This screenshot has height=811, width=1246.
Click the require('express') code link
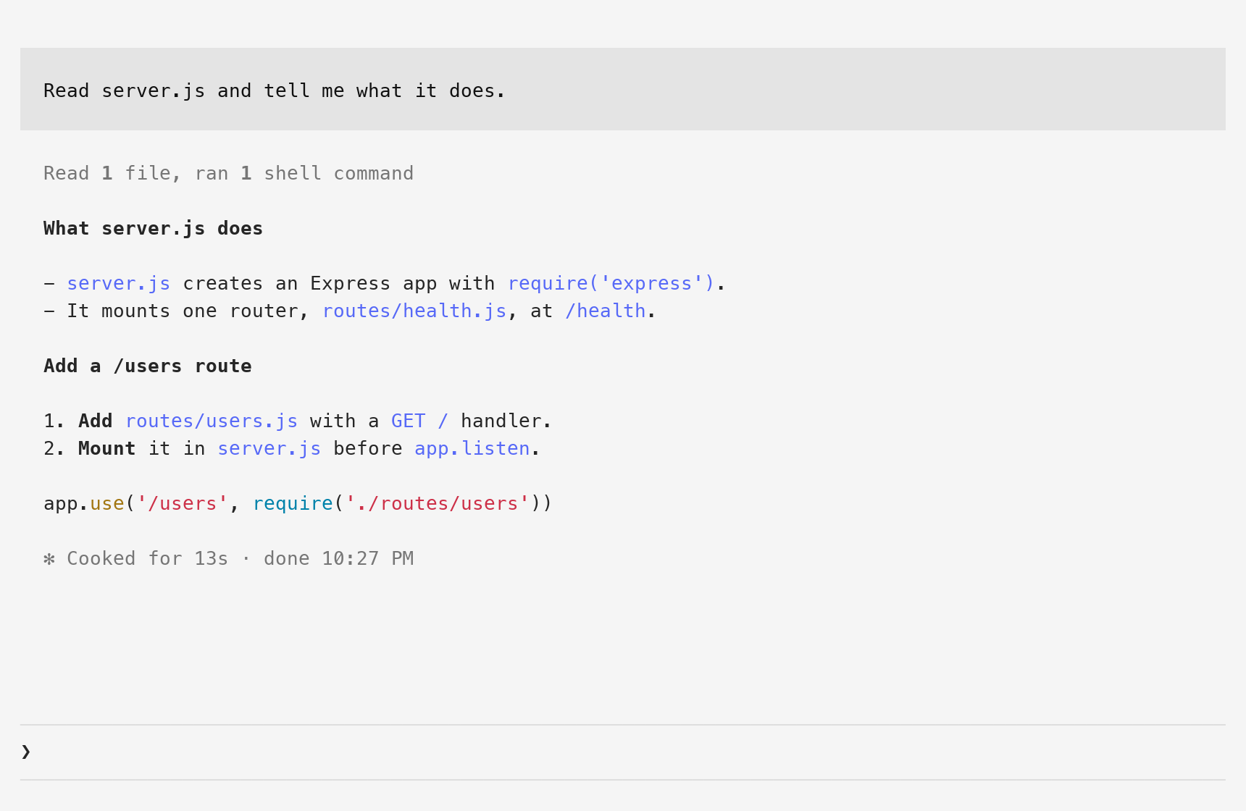[x=611, y=284]
